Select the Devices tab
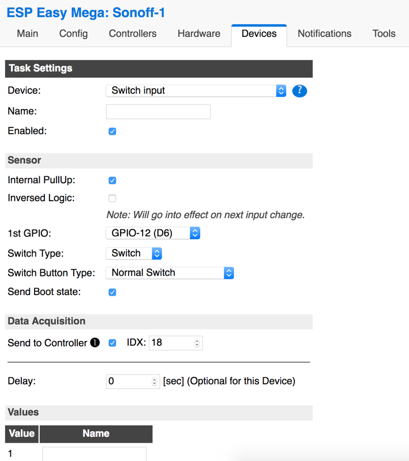 259,34
